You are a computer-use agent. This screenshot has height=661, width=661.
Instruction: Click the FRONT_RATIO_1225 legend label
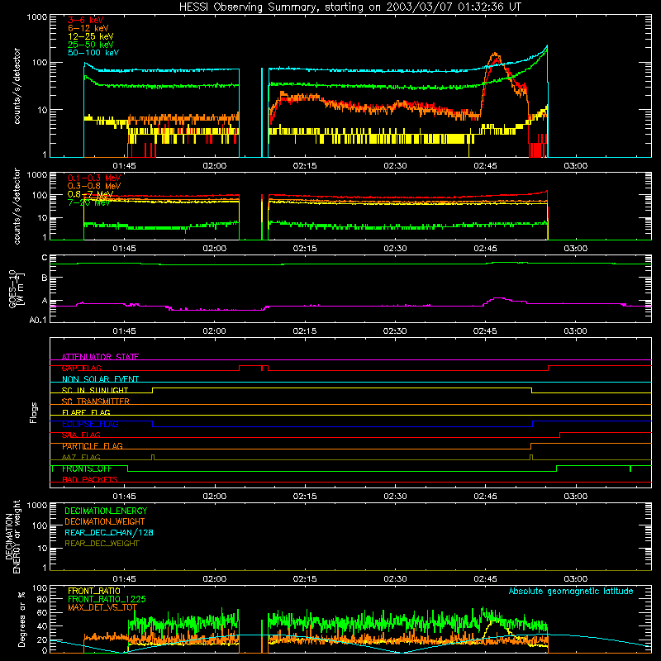(107, 599)
